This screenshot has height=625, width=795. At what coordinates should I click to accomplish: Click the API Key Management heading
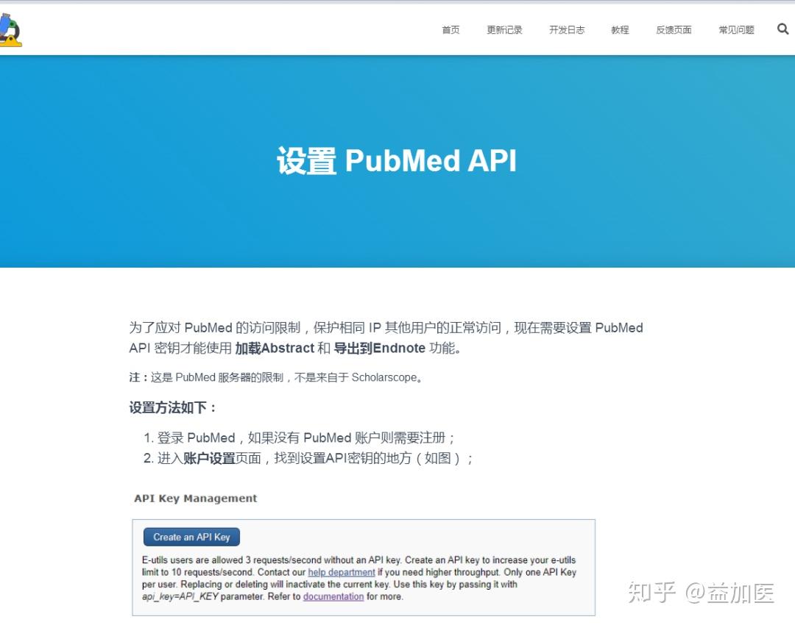click(x=194, y=499)
